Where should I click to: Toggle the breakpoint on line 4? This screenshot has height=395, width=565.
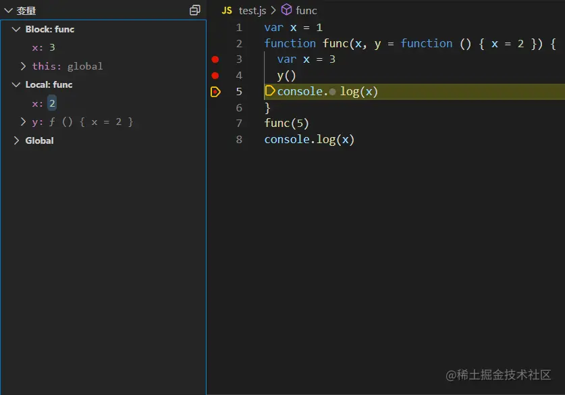(215, 76)
